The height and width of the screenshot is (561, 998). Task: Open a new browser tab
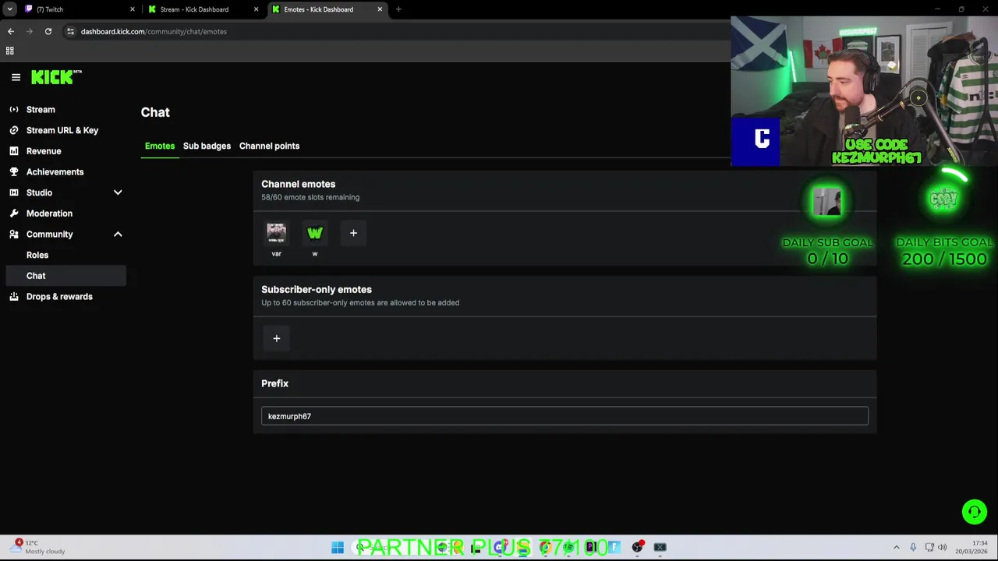[x=398, y=9]
